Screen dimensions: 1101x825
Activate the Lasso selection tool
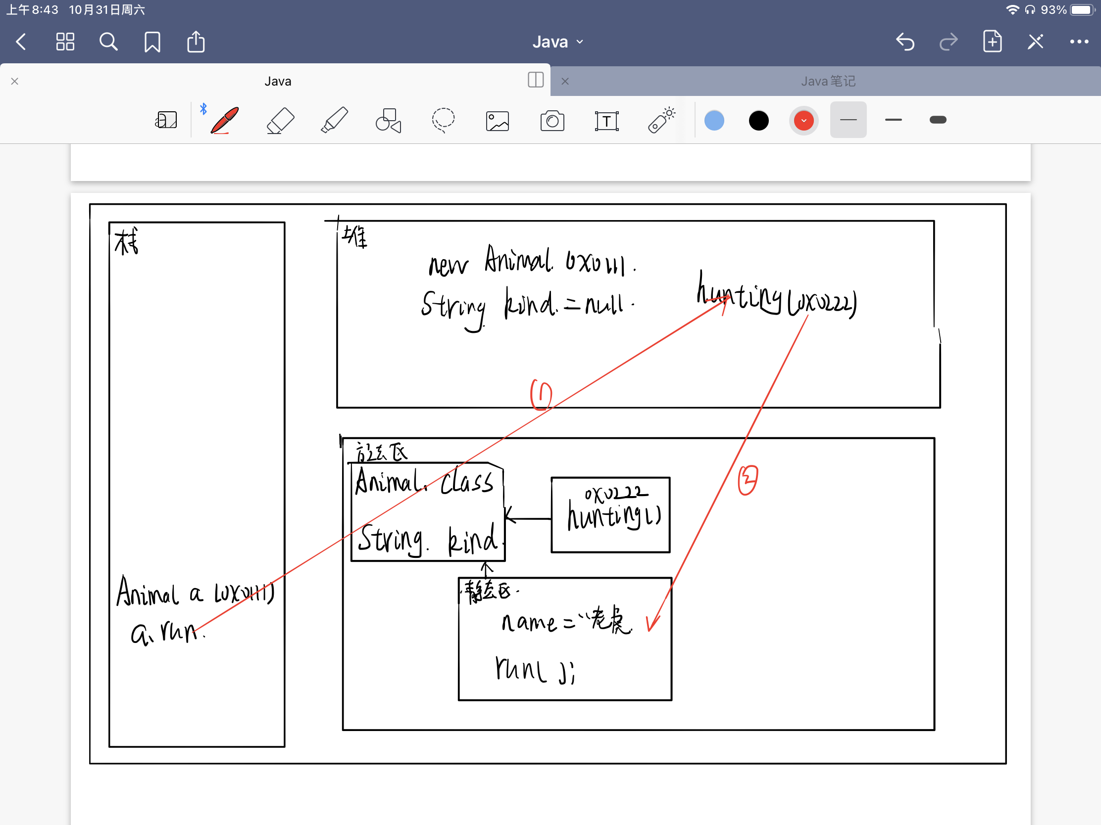tap(443, 120)
